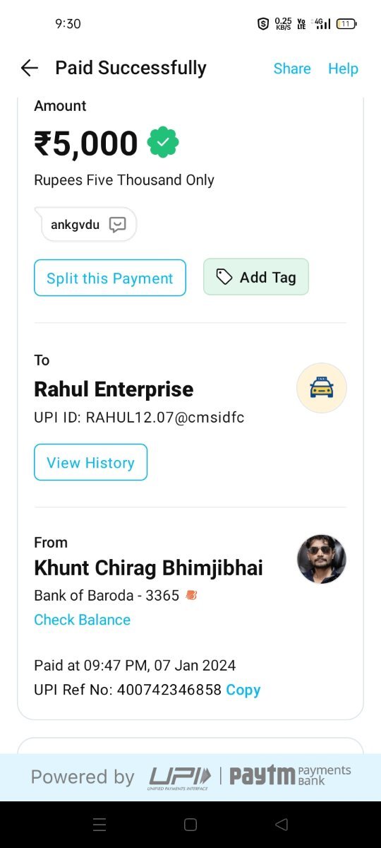Tap the Paytm Payments Bank logo
This screenshot has width=381, height=848.
pyautogui.click(x=290, y=775)
